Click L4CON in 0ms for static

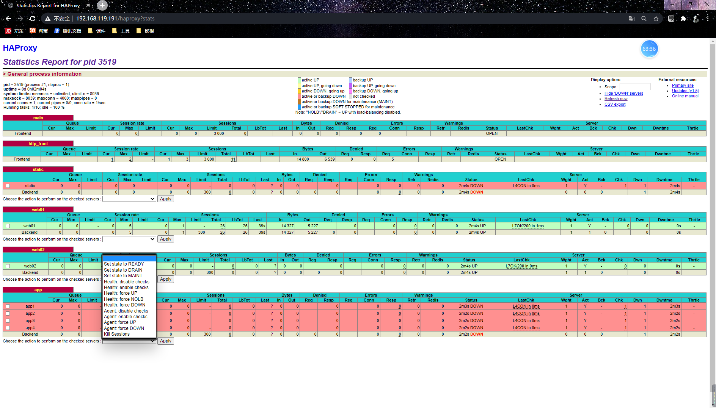(526, 186)
